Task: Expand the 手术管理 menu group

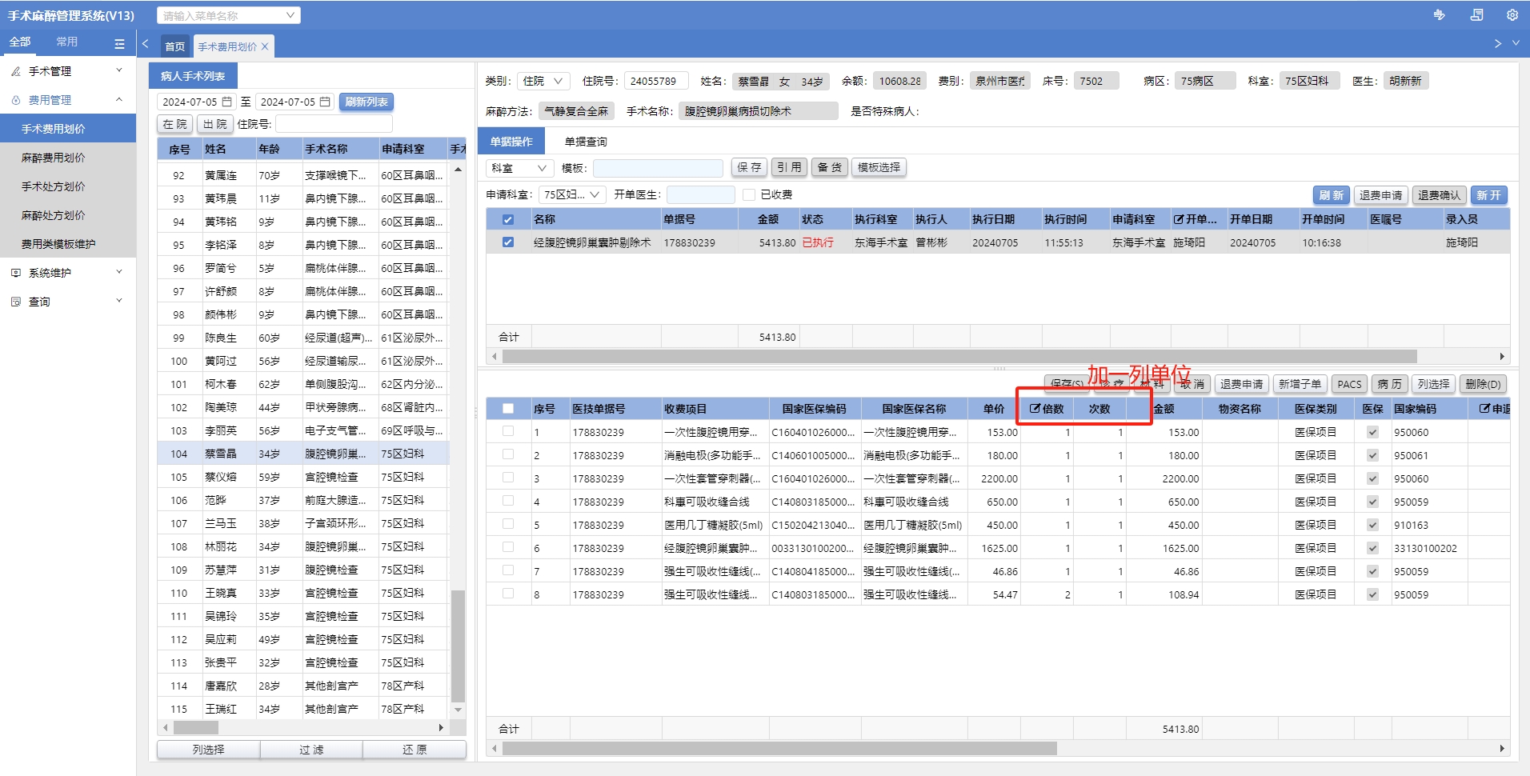Action: 119,71
